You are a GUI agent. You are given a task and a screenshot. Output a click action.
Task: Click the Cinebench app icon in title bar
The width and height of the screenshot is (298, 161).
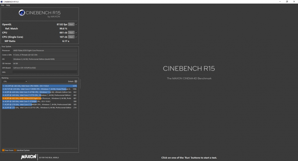2,2
